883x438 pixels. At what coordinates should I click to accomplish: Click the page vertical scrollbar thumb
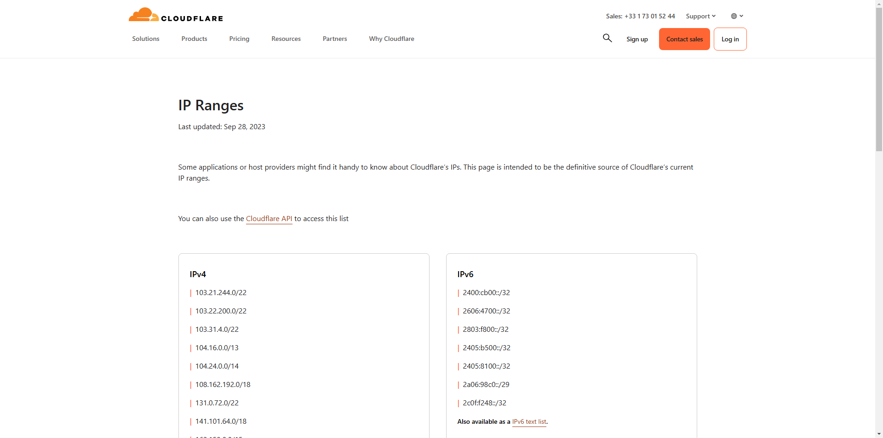pos(879,78)
